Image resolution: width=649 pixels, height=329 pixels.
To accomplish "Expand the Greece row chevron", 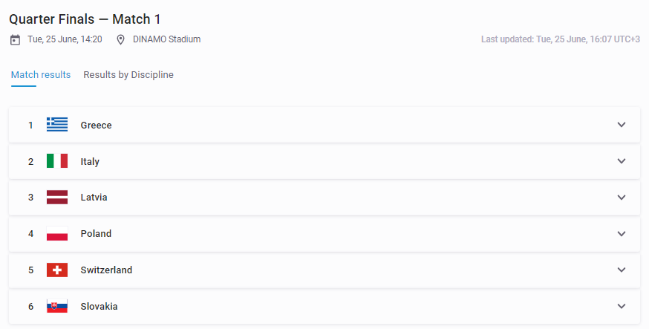I will 622,125.
